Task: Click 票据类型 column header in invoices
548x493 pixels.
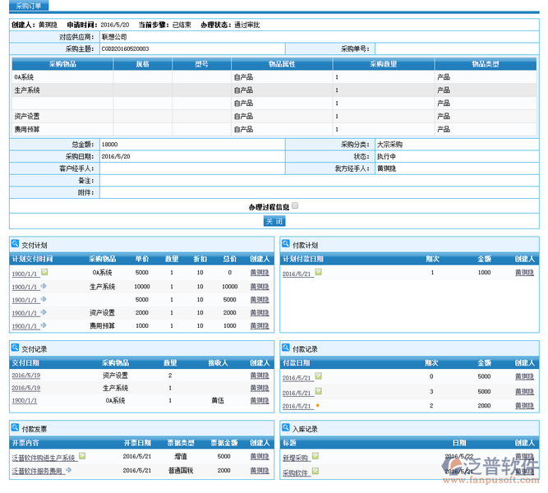Action: 181,443
